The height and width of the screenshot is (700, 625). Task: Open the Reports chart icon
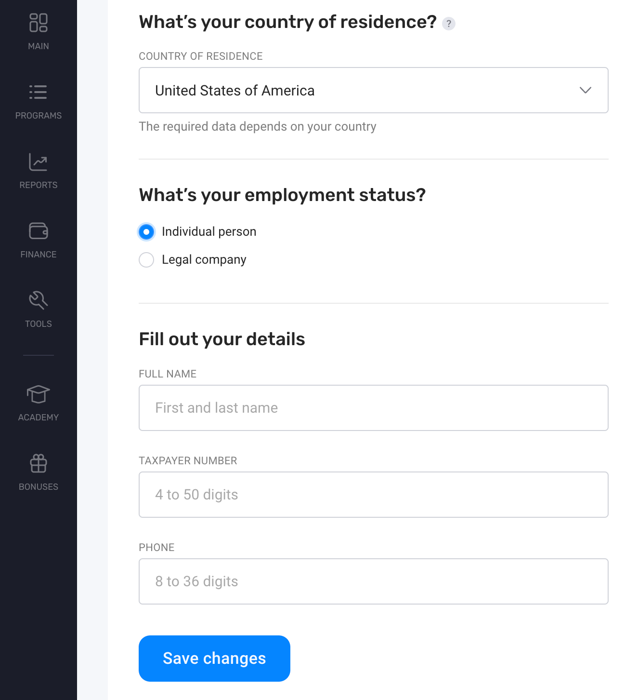point(39,162)
